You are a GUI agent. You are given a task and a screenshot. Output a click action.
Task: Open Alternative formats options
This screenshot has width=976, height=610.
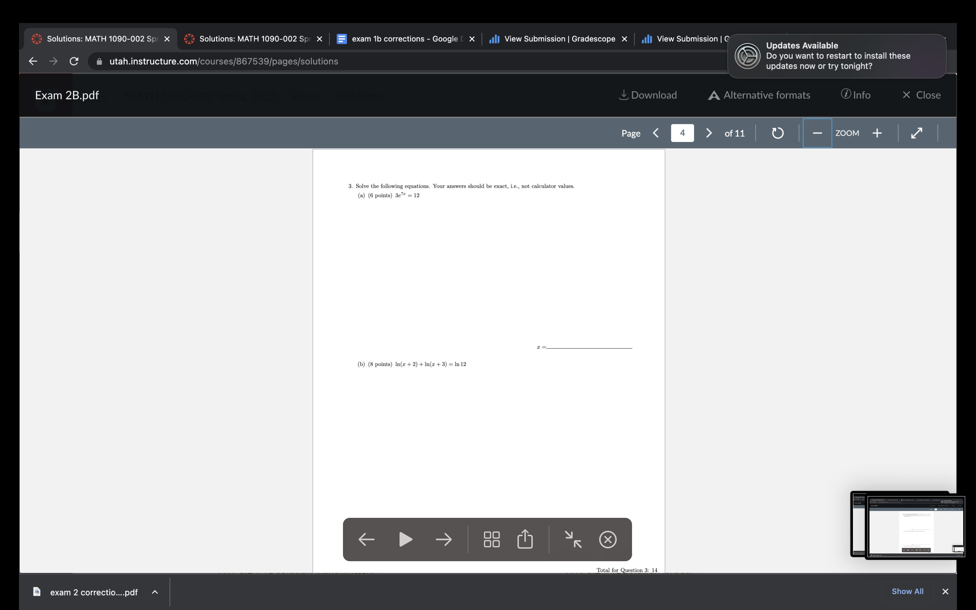(759, 95)
